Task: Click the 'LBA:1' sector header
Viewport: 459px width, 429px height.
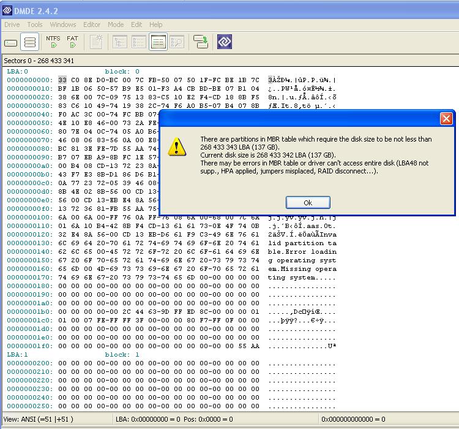Action: point(17,354)
